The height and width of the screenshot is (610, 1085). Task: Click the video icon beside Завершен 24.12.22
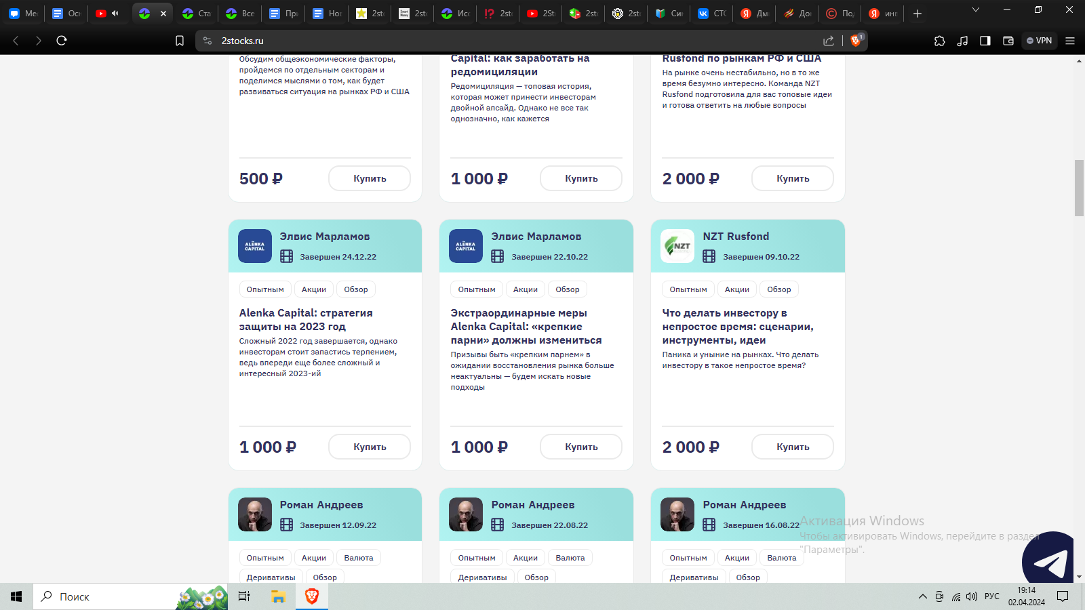coord(287,256)
